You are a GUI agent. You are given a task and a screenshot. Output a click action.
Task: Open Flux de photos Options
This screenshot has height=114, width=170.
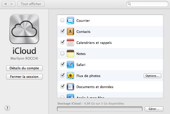tap(152, 76)
